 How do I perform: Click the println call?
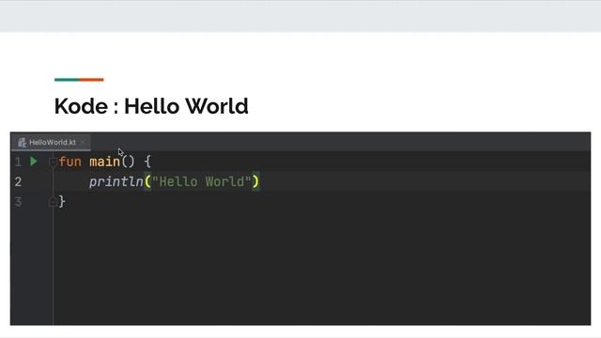coord(116,181)
